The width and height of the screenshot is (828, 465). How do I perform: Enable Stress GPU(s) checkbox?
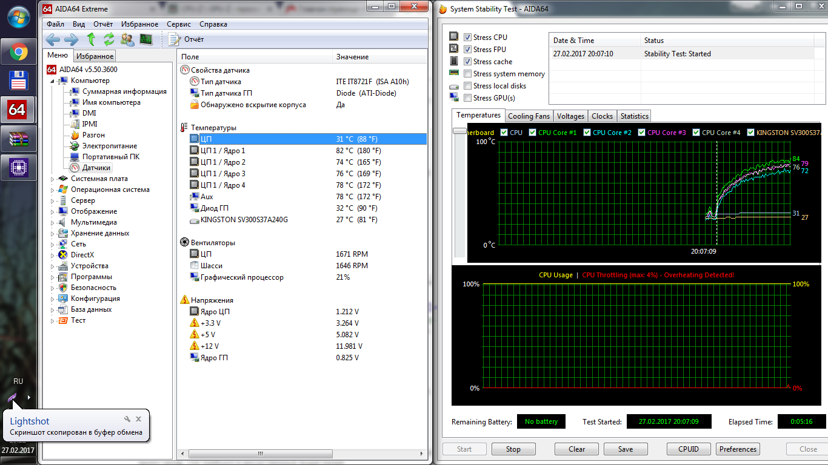click(x=467, y=98)
